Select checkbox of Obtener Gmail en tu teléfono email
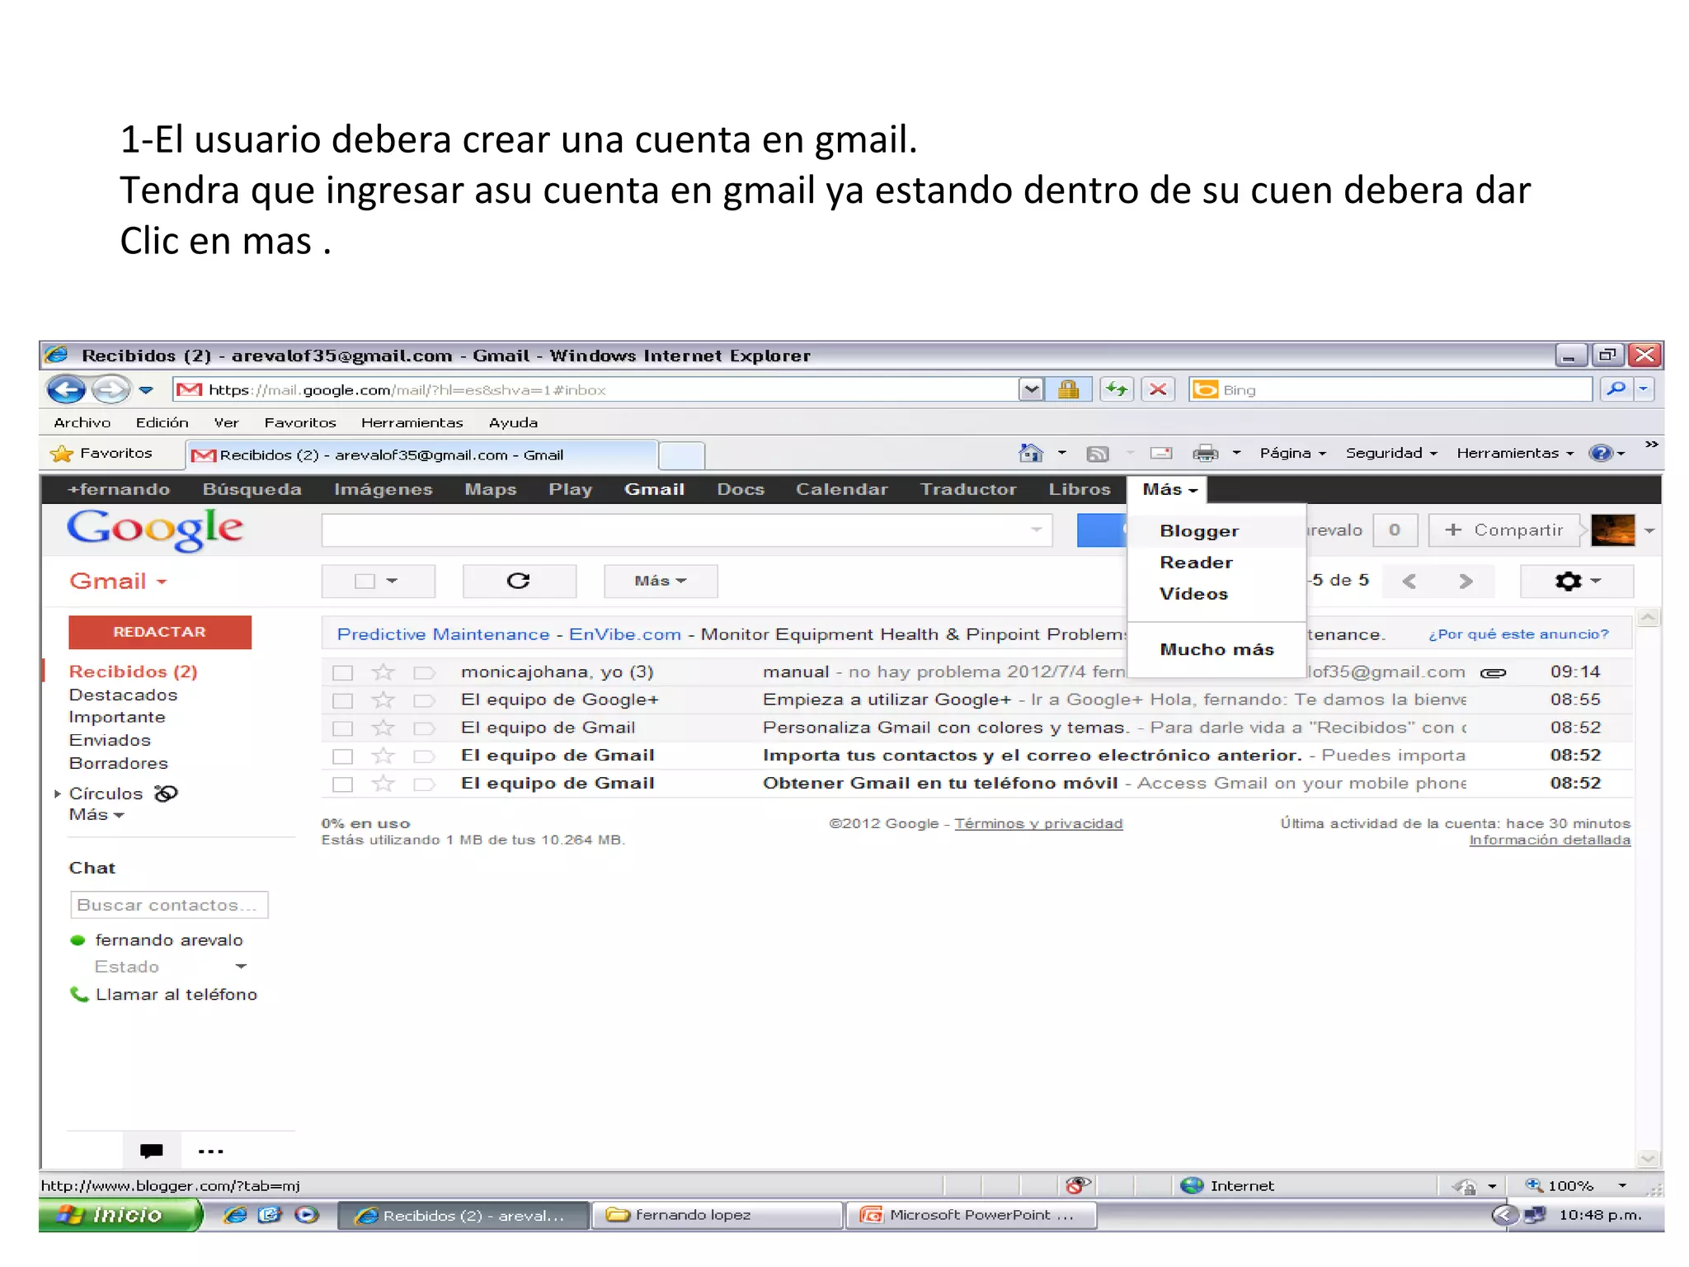 click(x=342, y=784)
